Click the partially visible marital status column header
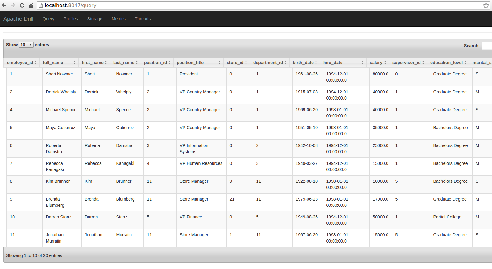Screen dimensions: 492x269 click(x=481, y=63)
